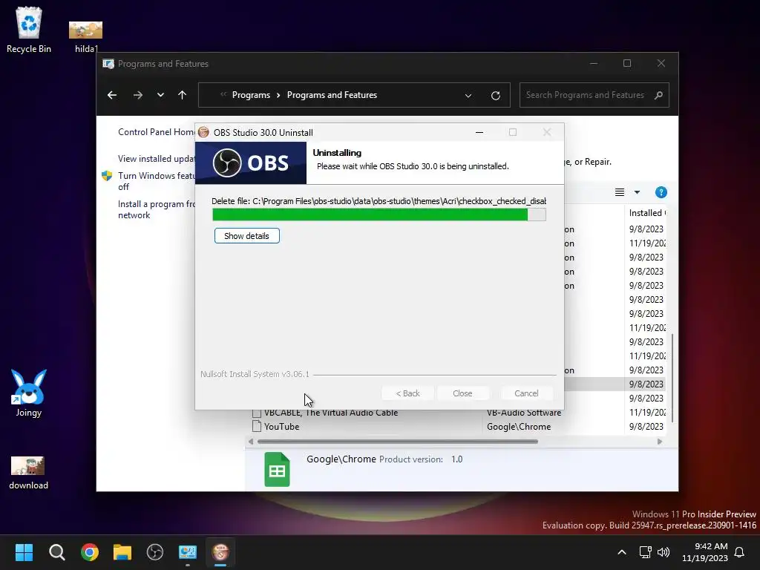Expand the address bar history dropdown

468,96
